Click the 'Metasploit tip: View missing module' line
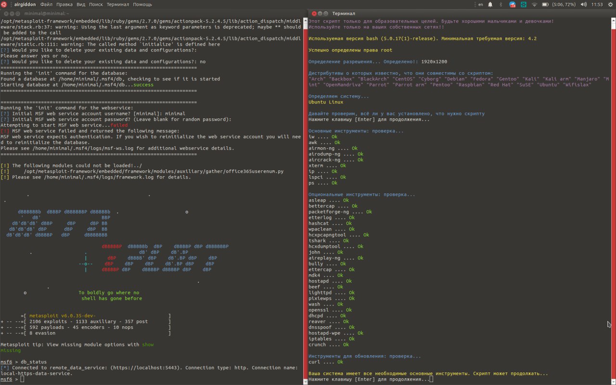This screenshot has width=616, height=385. tap(77, 345)
